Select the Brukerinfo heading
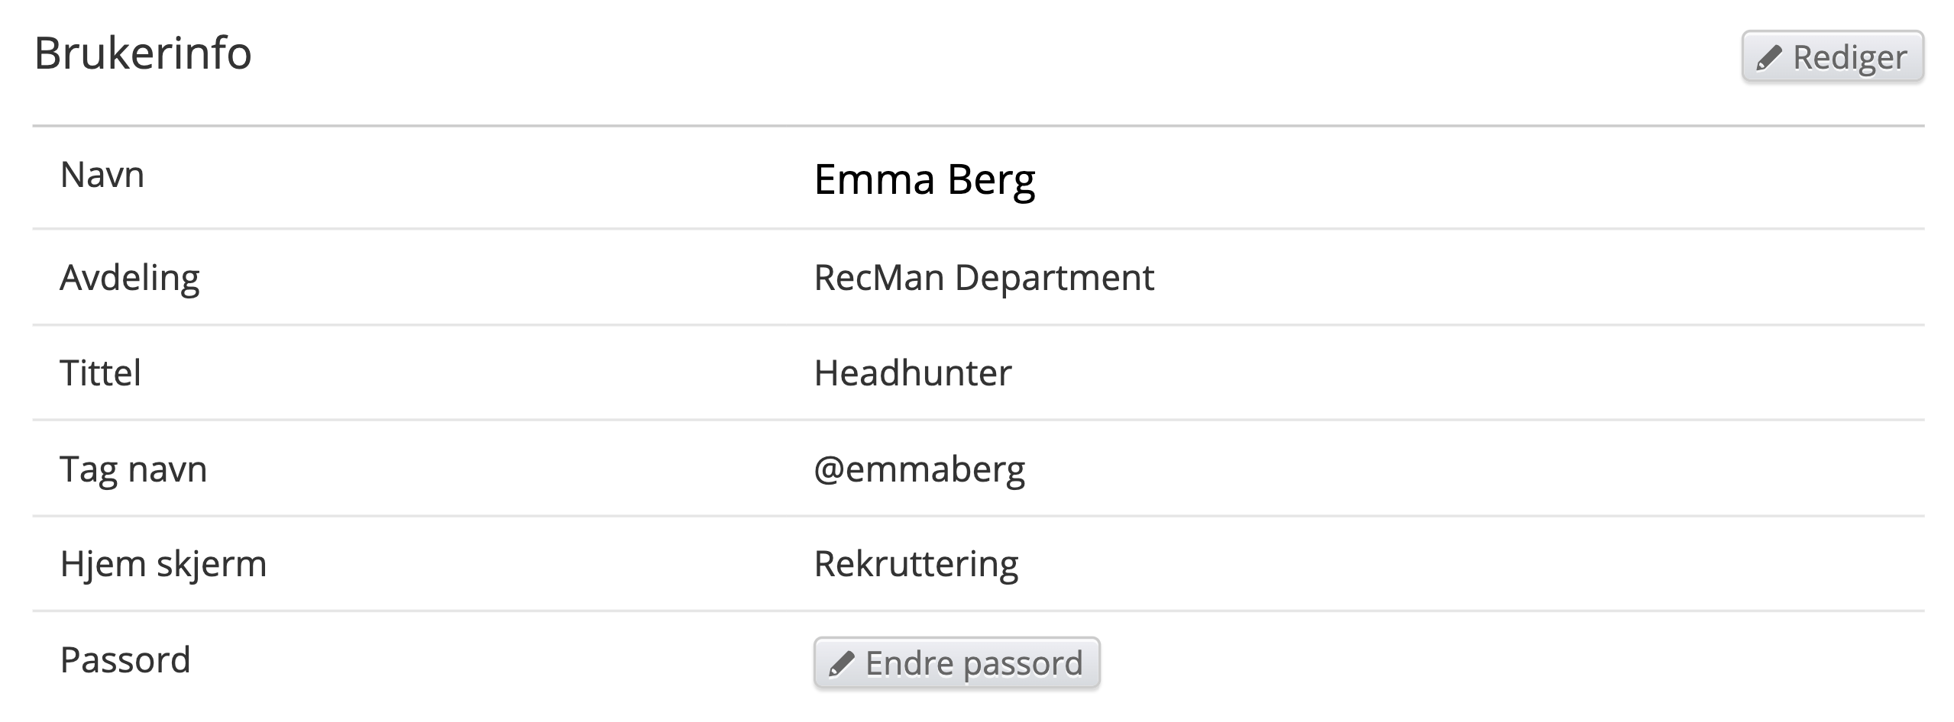This screenshot has width=1954, height=722. (x=143, y=53)
